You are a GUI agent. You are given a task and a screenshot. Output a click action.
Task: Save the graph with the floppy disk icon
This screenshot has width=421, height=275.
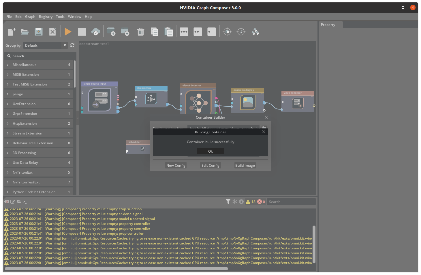(x=39, y=32)
